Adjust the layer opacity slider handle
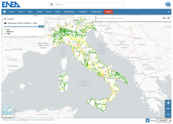The image size is (173, 124). 42,26
